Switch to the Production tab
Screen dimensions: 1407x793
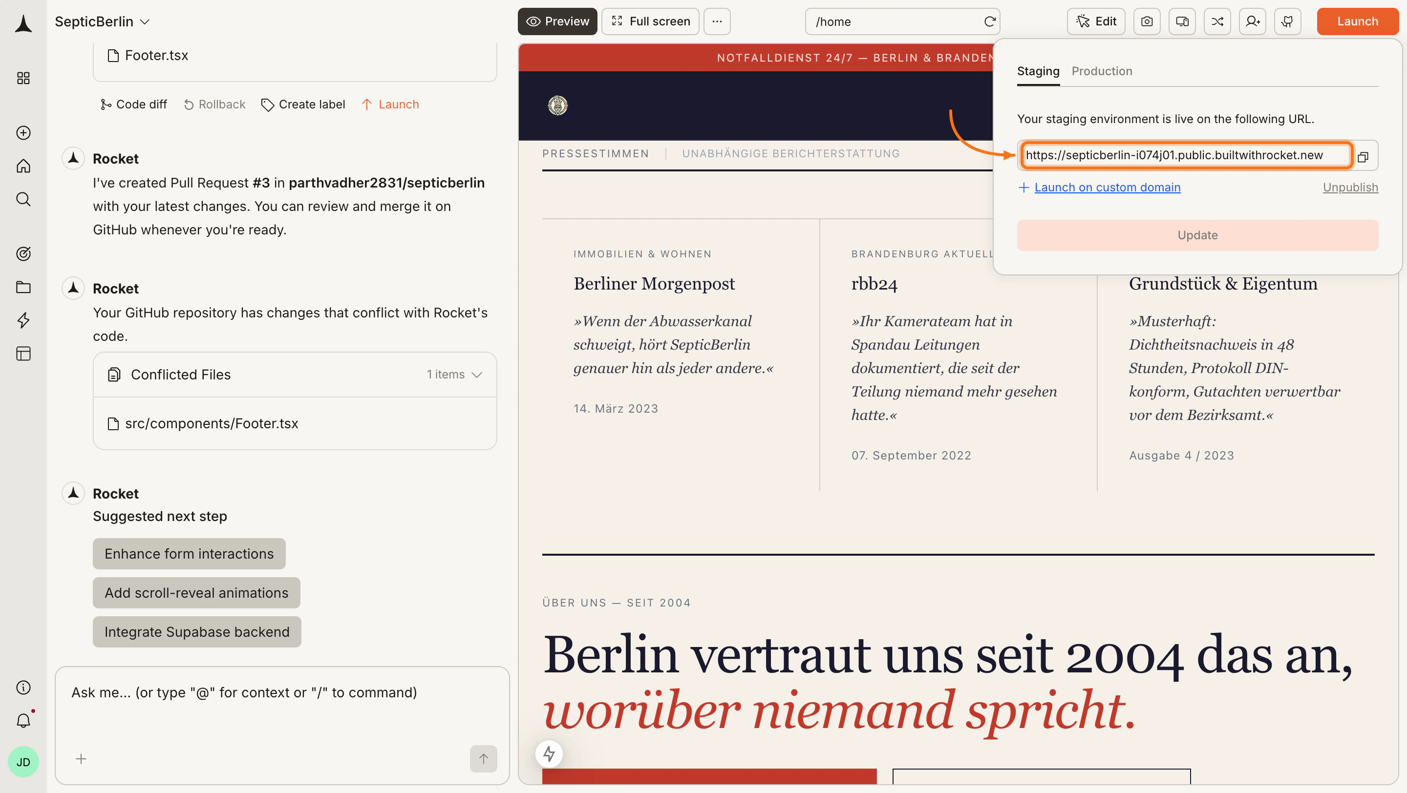coord(1102,71)
